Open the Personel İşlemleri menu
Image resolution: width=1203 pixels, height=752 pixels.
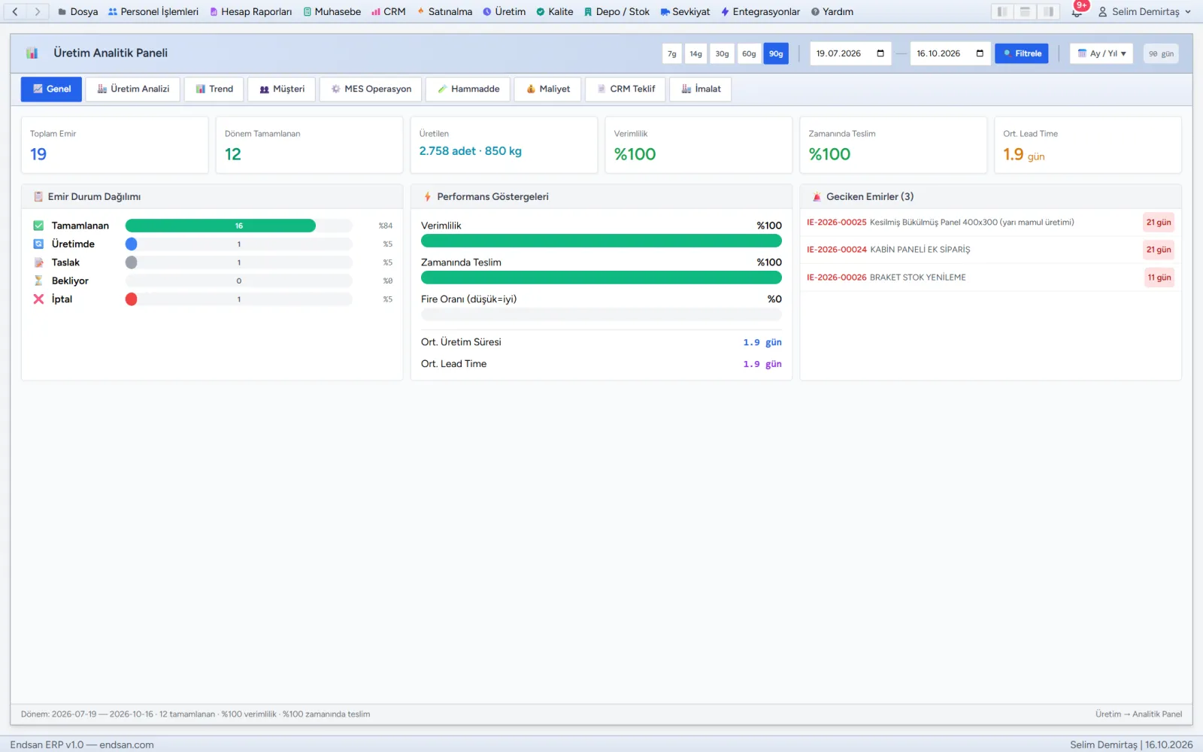coord(153,11)
